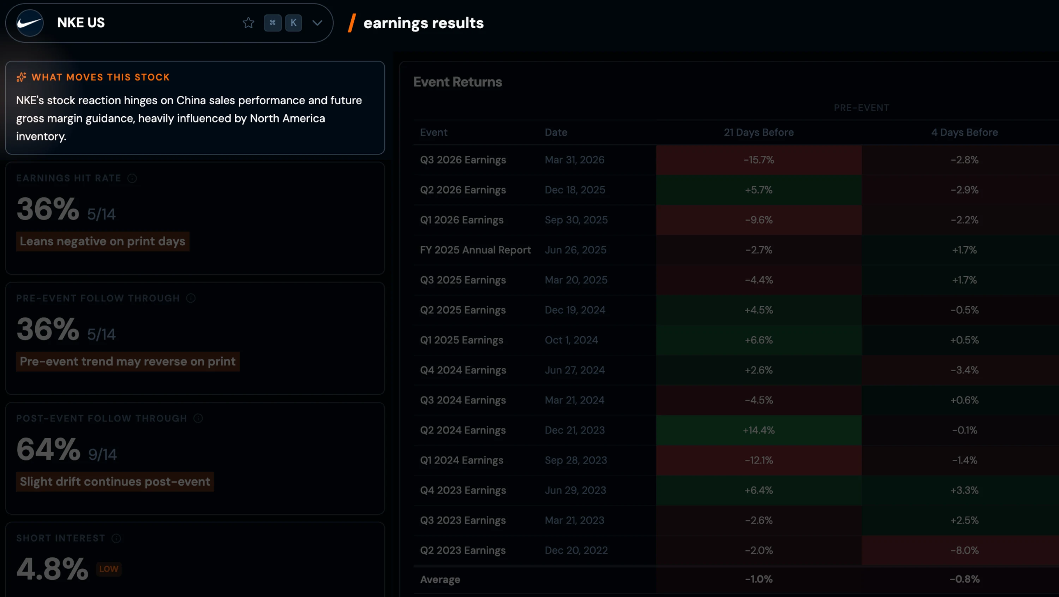
Task: Click the K key shortcut badge
Action: (x=294, y=23)
